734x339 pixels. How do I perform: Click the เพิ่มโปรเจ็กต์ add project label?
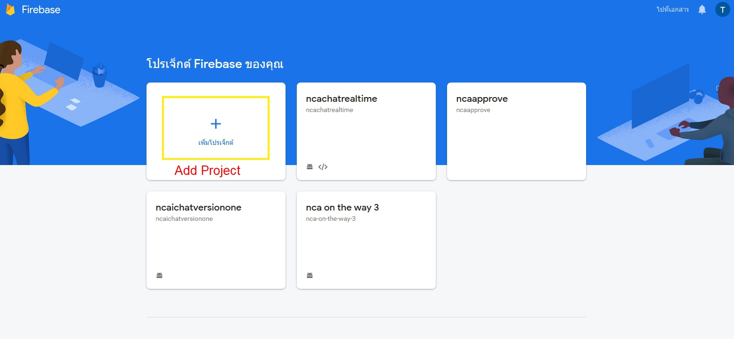(x=216, y=143)
